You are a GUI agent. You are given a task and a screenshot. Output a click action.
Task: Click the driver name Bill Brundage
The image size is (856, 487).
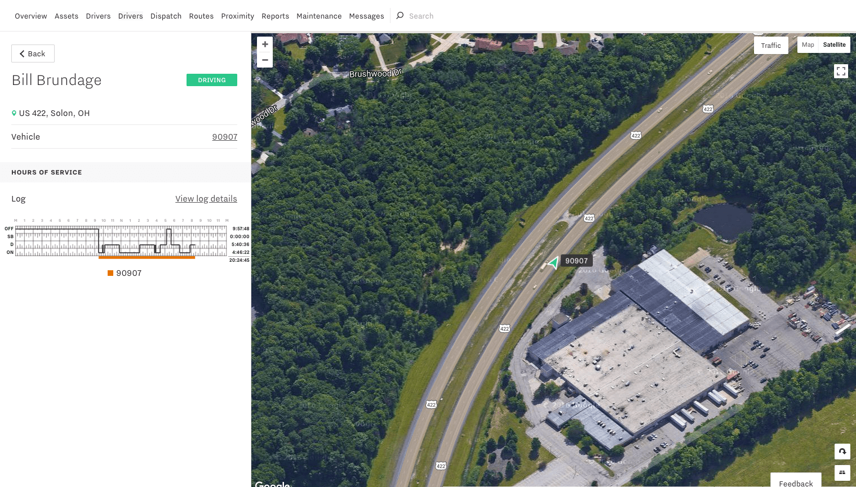tap(56, 80)
